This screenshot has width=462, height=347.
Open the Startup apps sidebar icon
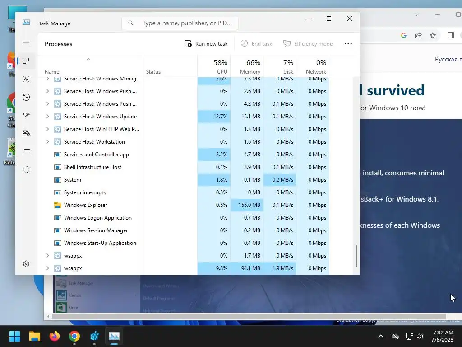pyautogui.click(x=26, y=115)
